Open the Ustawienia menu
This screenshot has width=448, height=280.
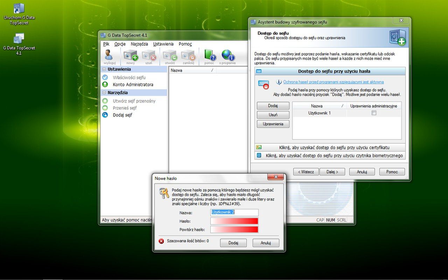click(163, 44)
